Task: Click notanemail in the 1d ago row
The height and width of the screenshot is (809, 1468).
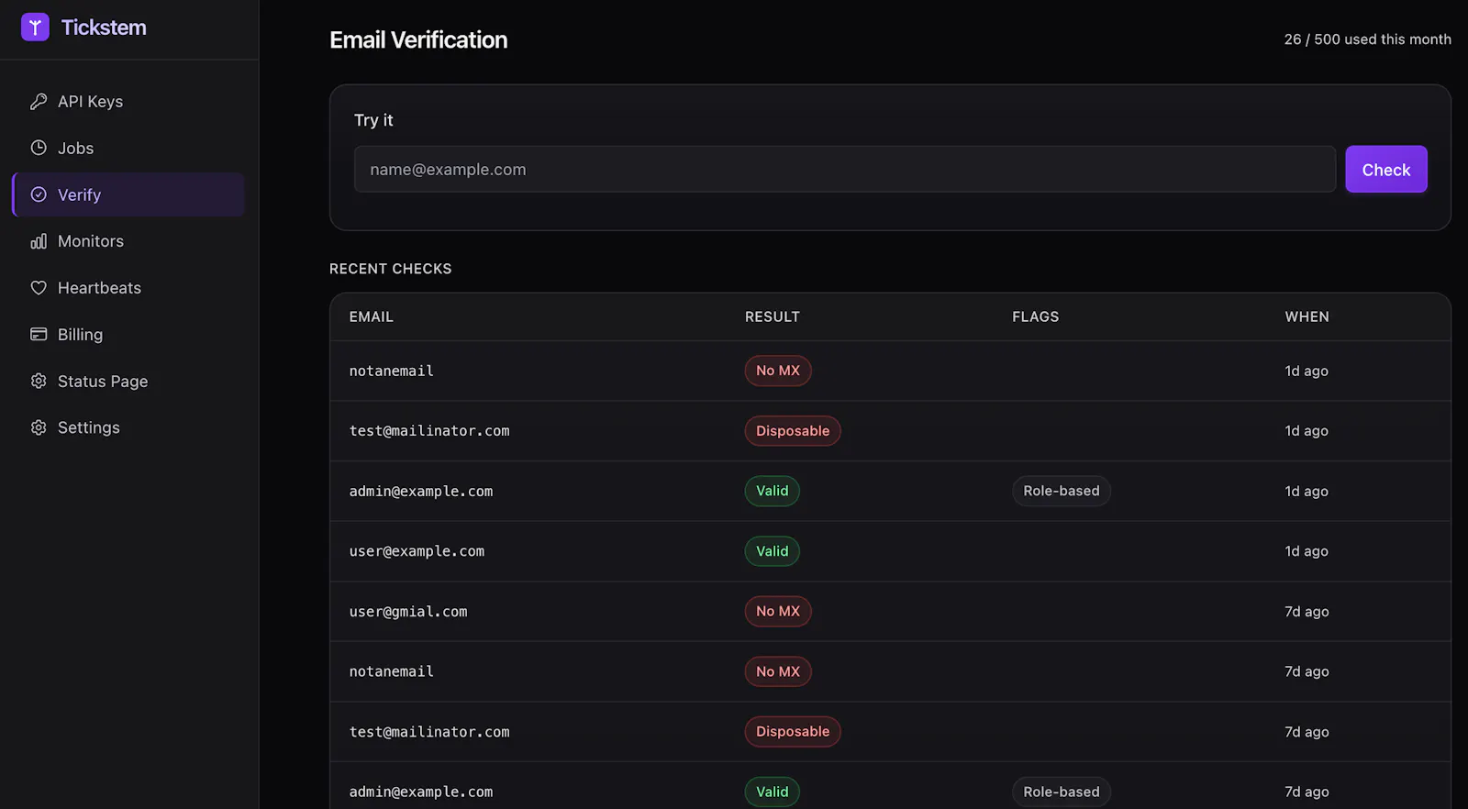Action: tap(392, 371)
